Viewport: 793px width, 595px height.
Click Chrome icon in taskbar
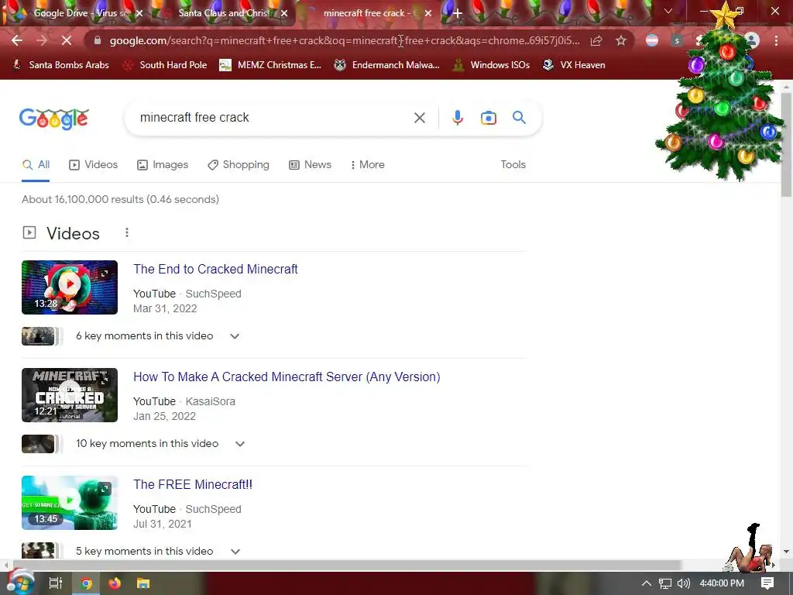point(86,583)
